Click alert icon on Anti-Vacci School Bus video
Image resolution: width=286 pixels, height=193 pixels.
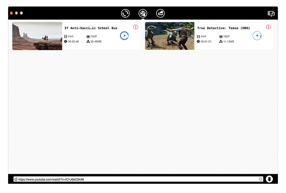tap(136, 27)
